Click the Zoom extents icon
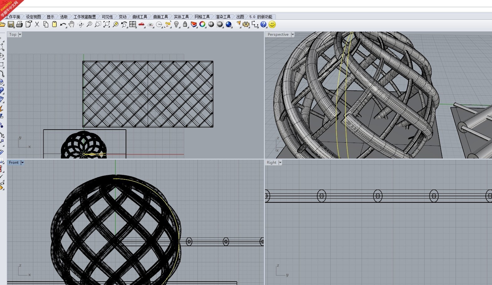Screen dimensions: 492x285 click(x=107, y=24)
